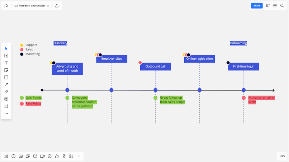Click red dot beside Activation email in spam
The image size is (289, 162).
pos(244,98)
